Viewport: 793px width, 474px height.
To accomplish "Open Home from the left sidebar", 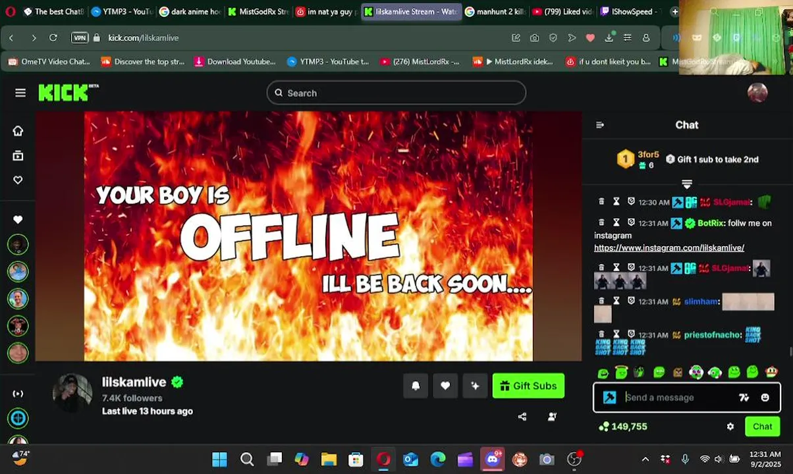I will (x=18, y=130).
